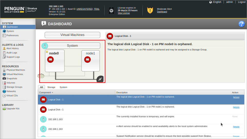Select the node1 box in diagram

pos(91,61)
